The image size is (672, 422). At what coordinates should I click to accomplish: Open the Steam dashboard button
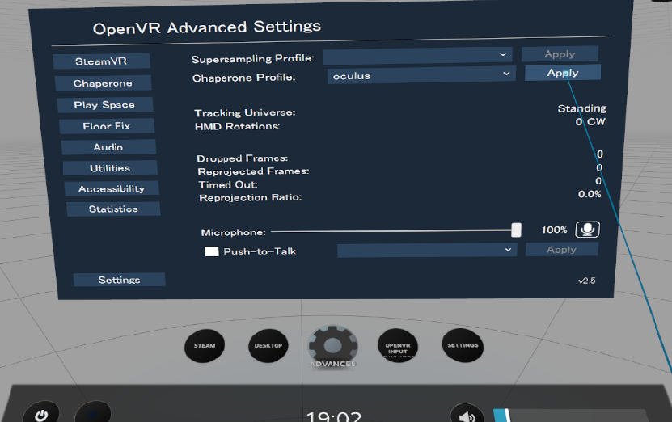(x=205, y=346)
